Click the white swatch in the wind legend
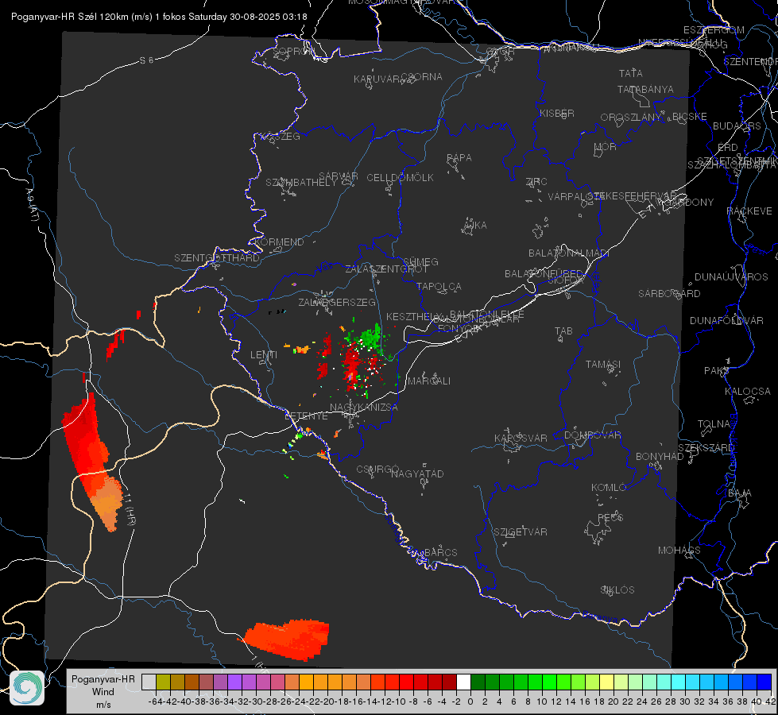778x715 pixels. pyautogui.click(x=463, y=682)
